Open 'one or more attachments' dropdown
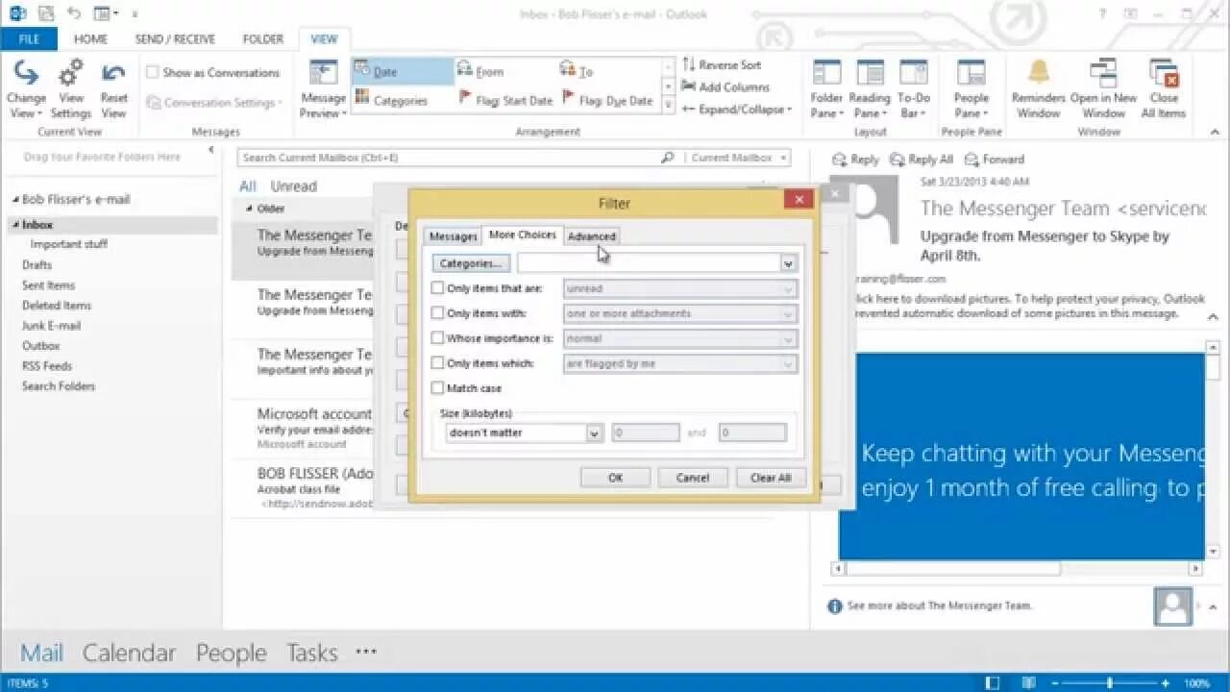Image resolution: width=1230 pixels, height=692 pixels. point(788,313)
